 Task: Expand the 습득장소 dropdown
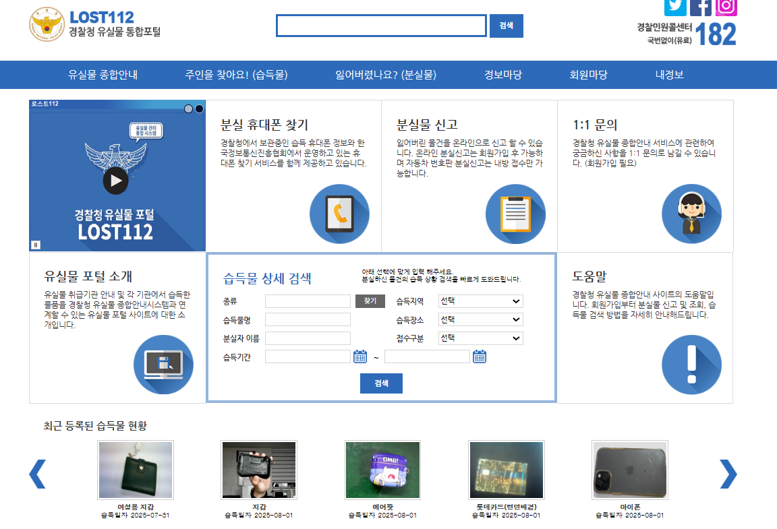pos(480,319)
